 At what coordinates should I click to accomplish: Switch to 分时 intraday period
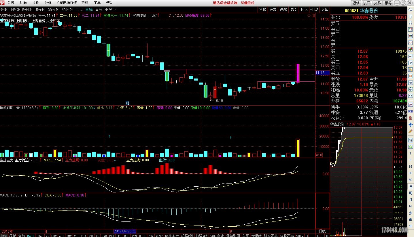[x=4, y=9]
